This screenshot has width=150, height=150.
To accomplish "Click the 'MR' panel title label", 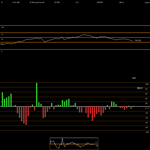I will (x=134, y=78).
